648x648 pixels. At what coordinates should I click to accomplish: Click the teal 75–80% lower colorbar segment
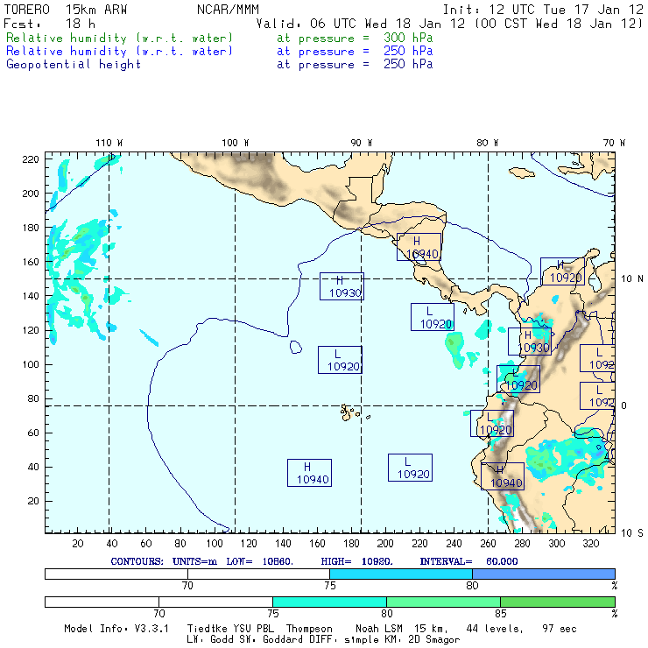330,602
